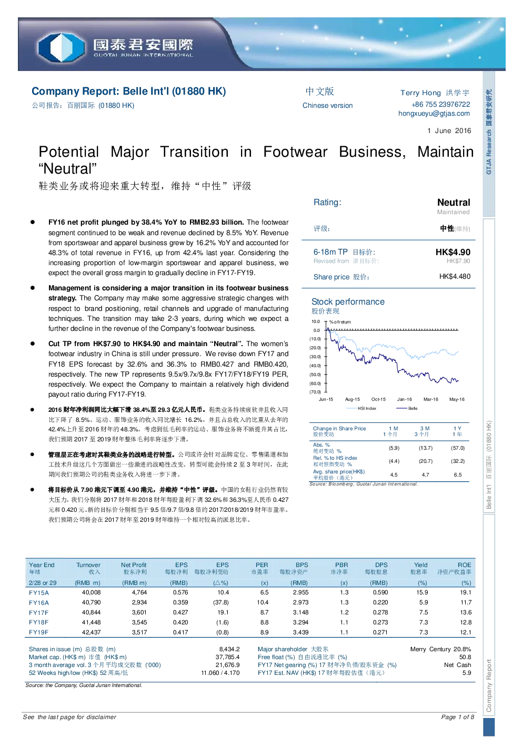The image size is (522, 738).
Task: Click 52 Weeks high/low value 11.060 / 4.170
Action: pos(220,673)
